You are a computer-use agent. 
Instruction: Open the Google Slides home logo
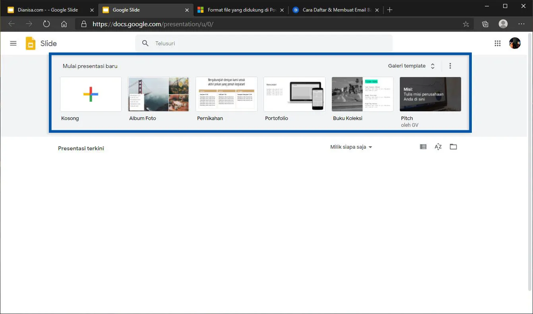pyautogui.click(x=31, y=43)
